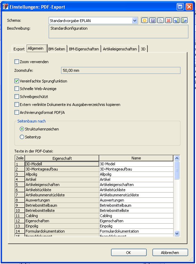Image resolution: width=196 pixels, height=264 pixels.
Task: Uncheck Vereinfachte Sprungfunktion
Action: pos(17,81)
